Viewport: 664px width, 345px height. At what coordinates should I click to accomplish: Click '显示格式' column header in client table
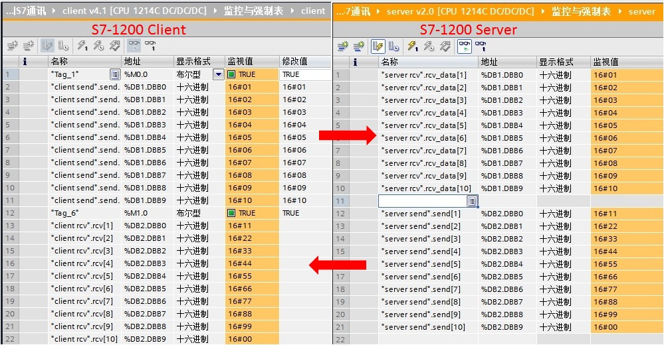tap(199, 62)
